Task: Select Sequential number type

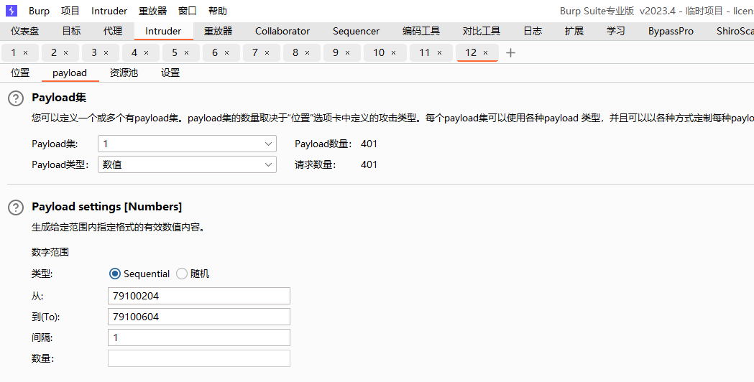Action: (115, 274)
